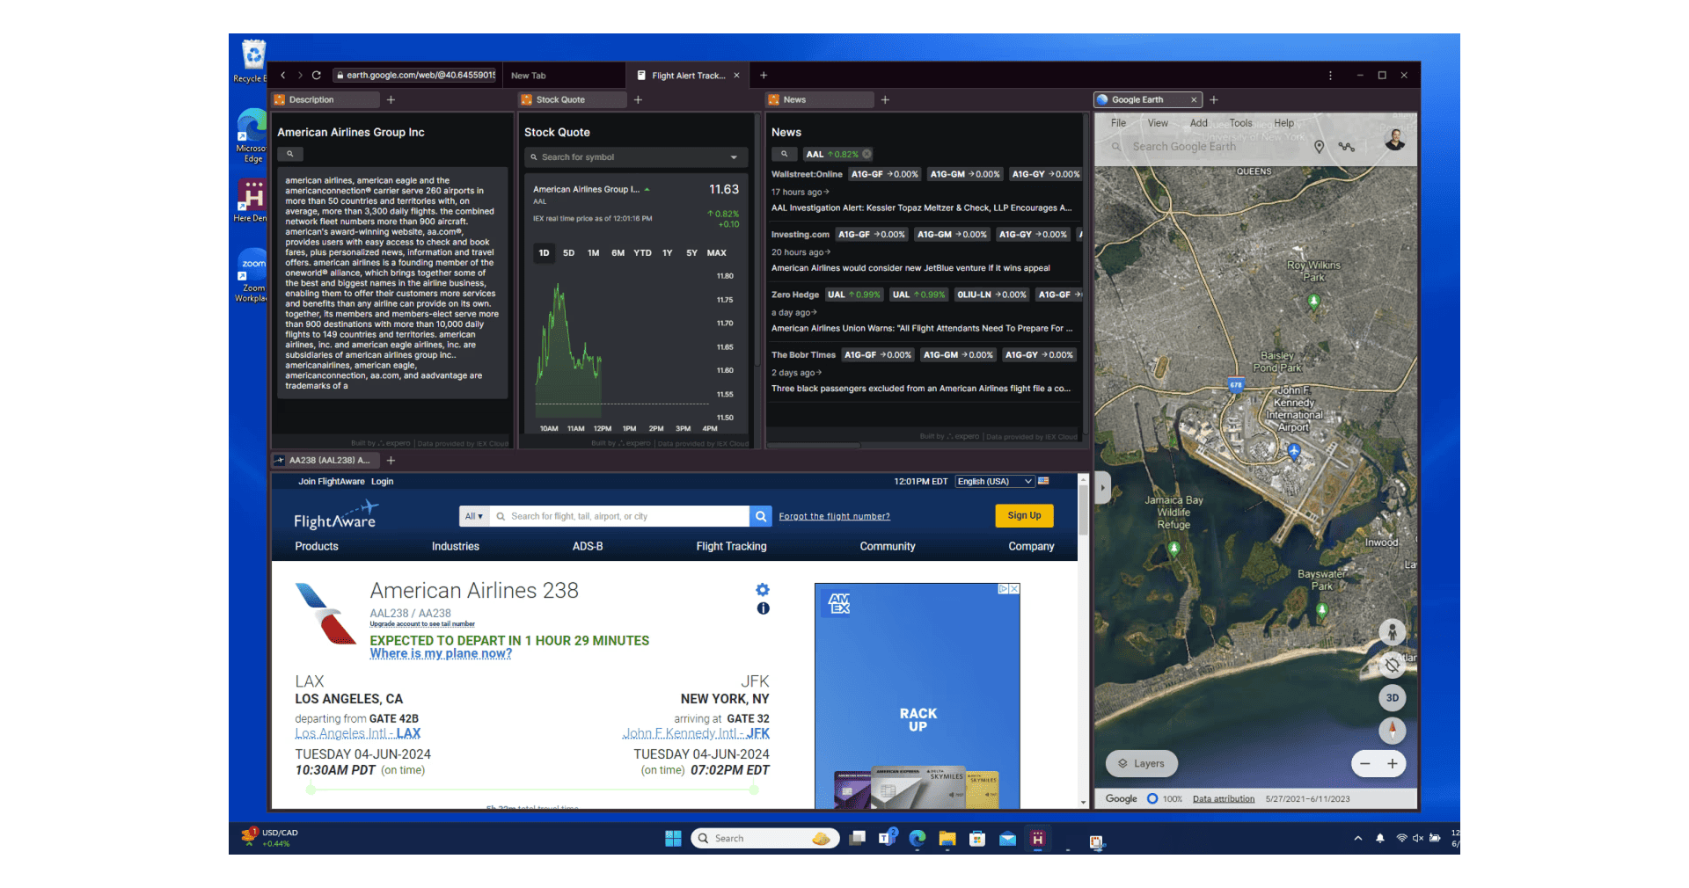Open Microsoft Store from the taskbar

tap(977, 839)
